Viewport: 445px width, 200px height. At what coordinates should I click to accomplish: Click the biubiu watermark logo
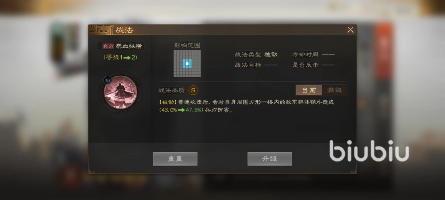pos(369,150)
